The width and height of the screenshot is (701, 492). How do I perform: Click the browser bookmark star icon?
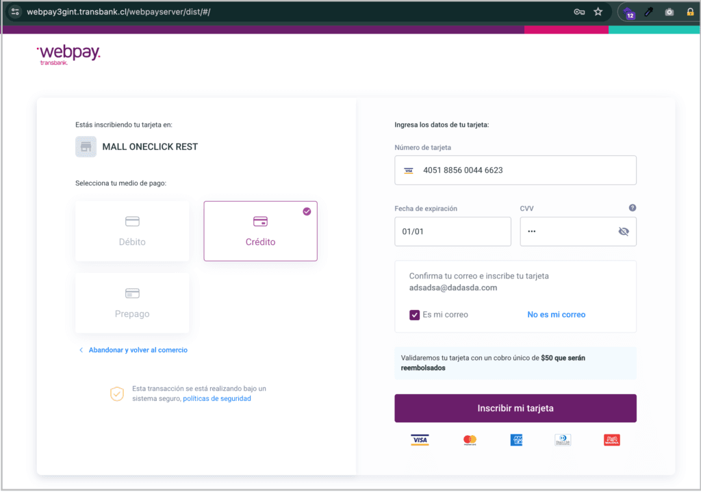598,12
